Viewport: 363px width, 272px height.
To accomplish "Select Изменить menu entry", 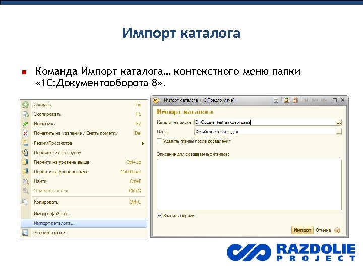I will (x=84, y=124).
